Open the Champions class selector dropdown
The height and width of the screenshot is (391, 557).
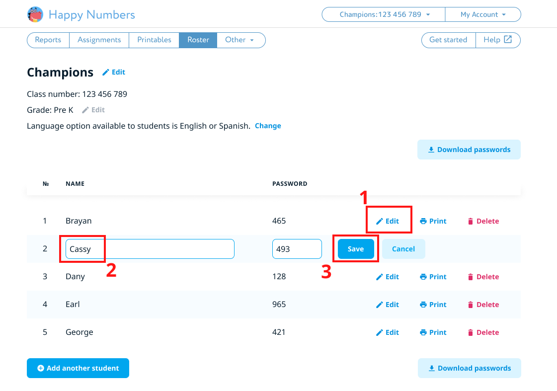(384, 14)
